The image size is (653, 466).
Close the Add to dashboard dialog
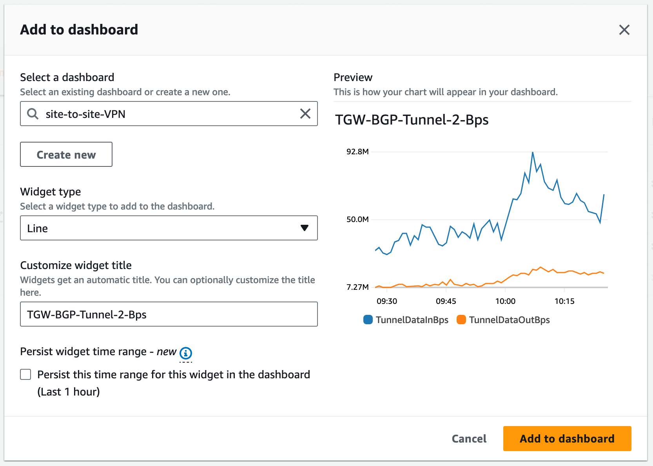pyautogui.click(x=624, y=30)
